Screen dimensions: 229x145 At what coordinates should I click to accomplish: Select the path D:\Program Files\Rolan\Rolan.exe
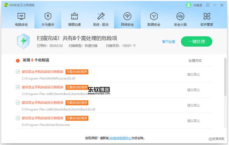(46, 125)
